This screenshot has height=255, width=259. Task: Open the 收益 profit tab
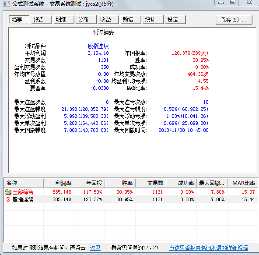(x=108, y=20)
